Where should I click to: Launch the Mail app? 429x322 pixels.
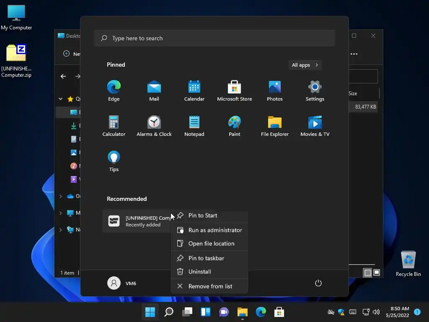coord(154,91)
